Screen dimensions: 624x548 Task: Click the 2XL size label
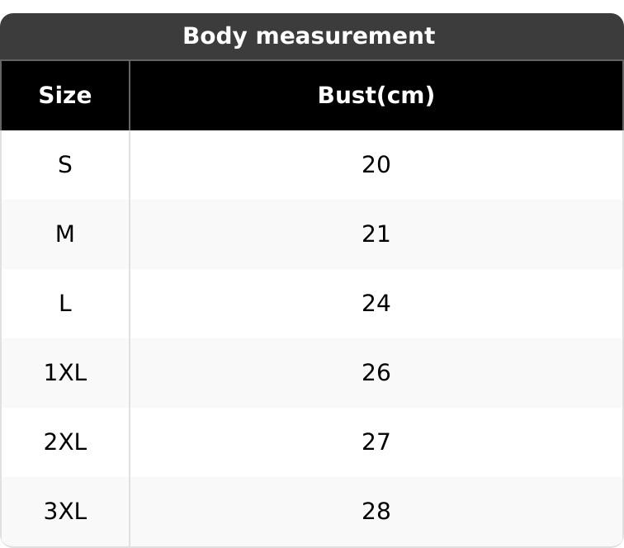pos(65,442)
